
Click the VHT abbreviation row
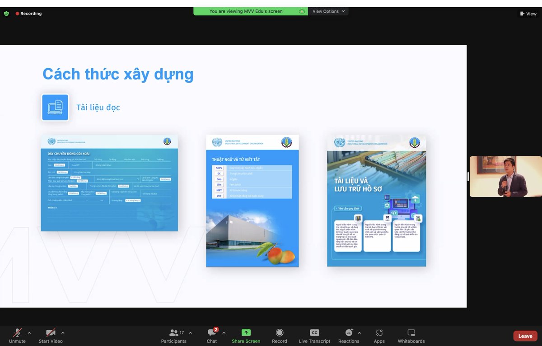pyautogui.click(x=252, y=196)
